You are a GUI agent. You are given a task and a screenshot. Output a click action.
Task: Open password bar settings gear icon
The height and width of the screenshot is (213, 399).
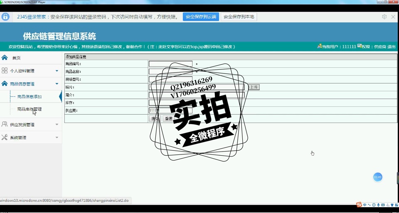384,17
